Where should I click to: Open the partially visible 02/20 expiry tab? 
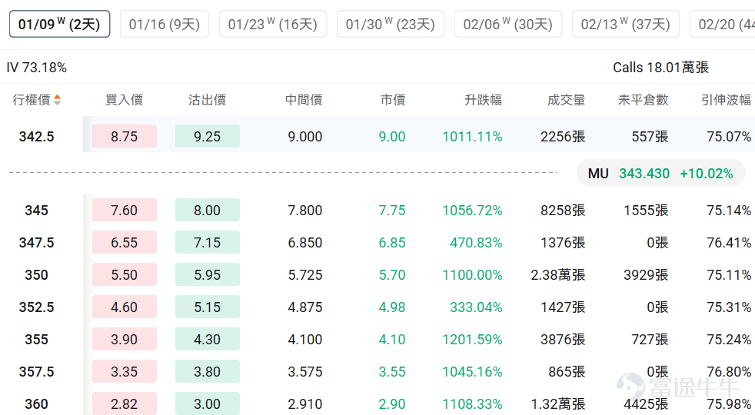(x=722, y=24)
